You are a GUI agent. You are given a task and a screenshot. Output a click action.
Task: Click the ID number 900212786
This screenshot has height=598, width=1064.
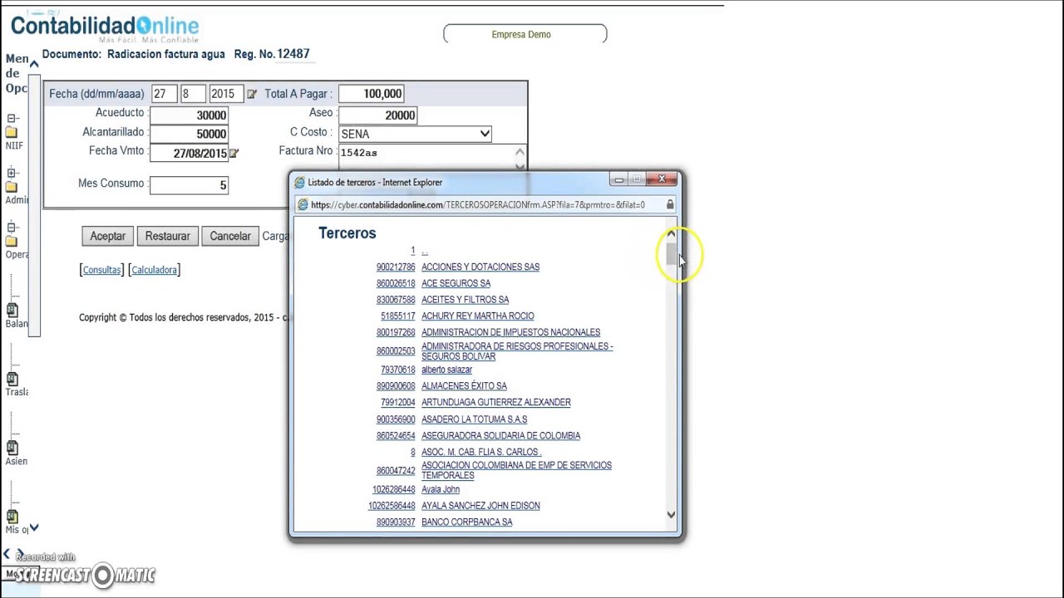(396, 267)
